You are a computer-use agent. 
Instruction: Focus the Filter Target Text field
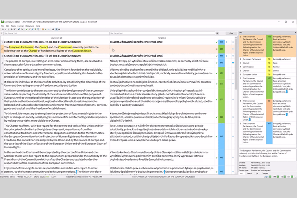coord(162,33)
